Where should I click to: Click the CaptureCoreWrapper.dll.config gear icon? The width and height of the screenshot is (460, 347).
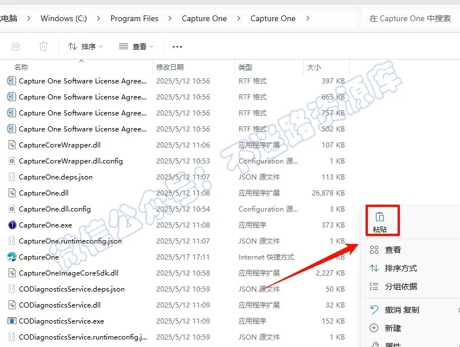tap(11, 161)
